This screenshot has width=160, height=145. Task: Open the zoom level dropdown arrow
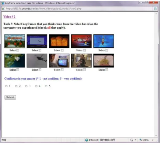pos(152,140)
